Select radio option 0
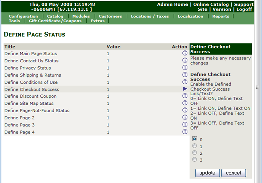 194,139
